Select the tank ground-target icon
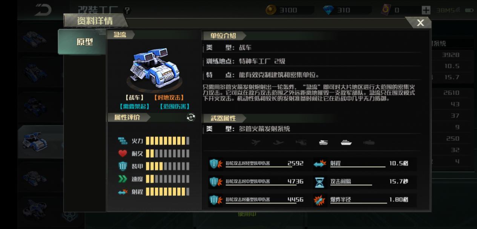Screen dimensions: 477x229 (324, 143)
